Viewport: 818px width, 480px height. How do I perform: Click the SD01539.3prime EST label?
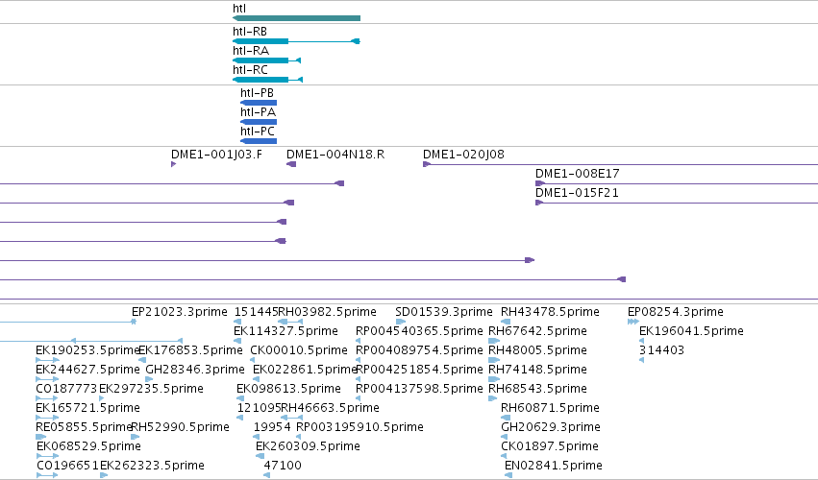point(444,312)
